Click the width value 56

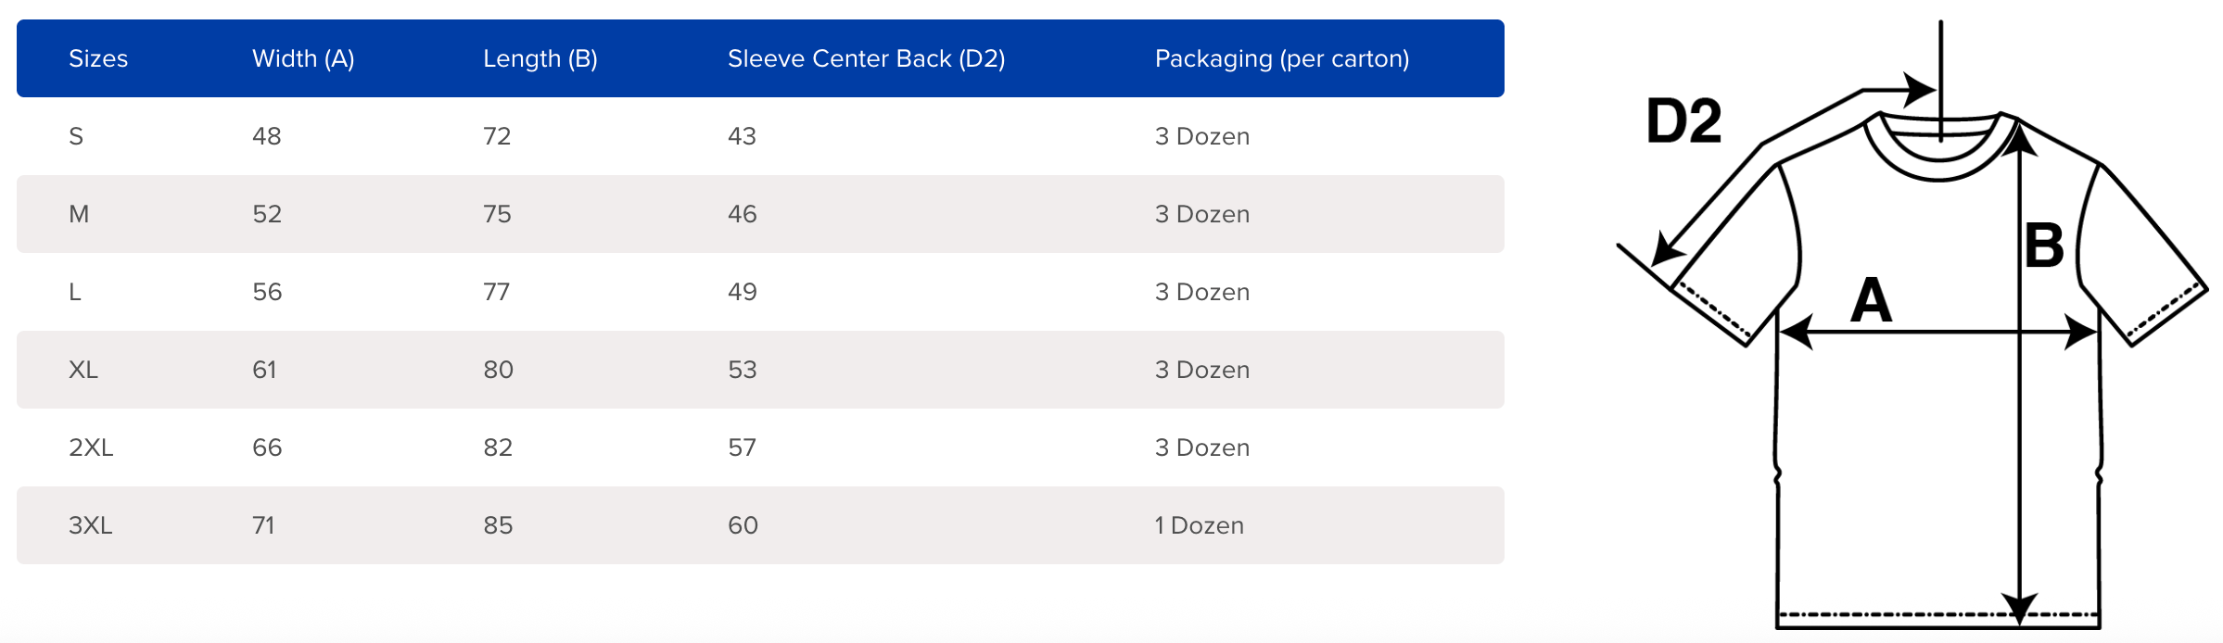[267, 292]
